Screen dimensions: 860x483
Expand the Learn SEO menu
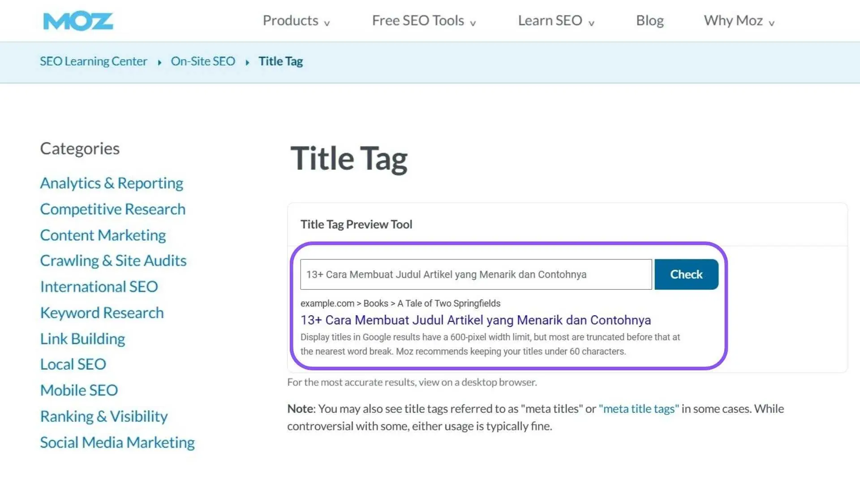coord(555,21)
